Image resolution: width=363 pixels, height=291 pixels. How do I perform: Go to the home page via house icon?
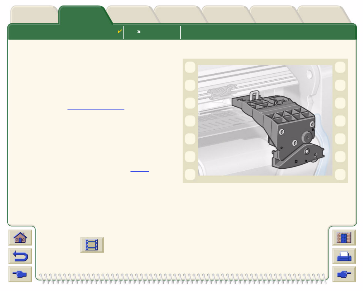pos(20,238)
